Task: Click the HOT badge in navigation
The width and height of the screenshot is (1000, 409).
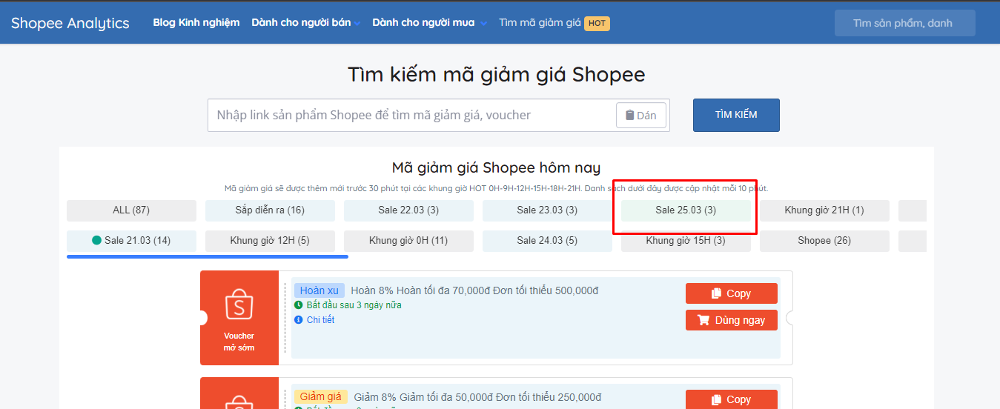Action: (597, 23)
